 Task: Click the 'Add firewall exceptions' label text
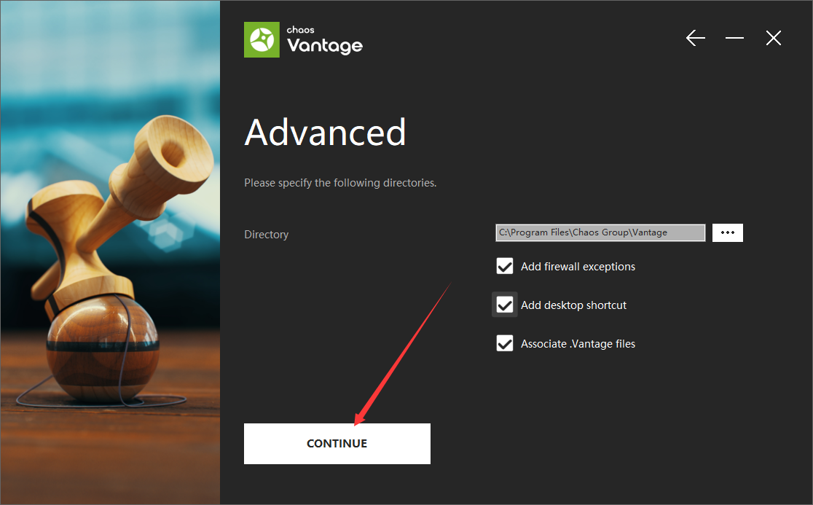578,267
